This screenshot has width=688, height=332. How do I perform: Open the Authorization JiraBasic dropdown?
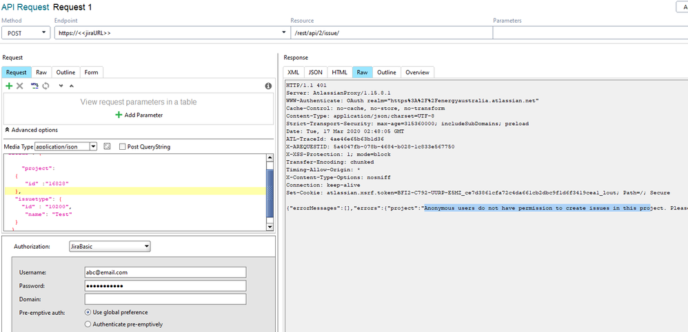(110, 246)
